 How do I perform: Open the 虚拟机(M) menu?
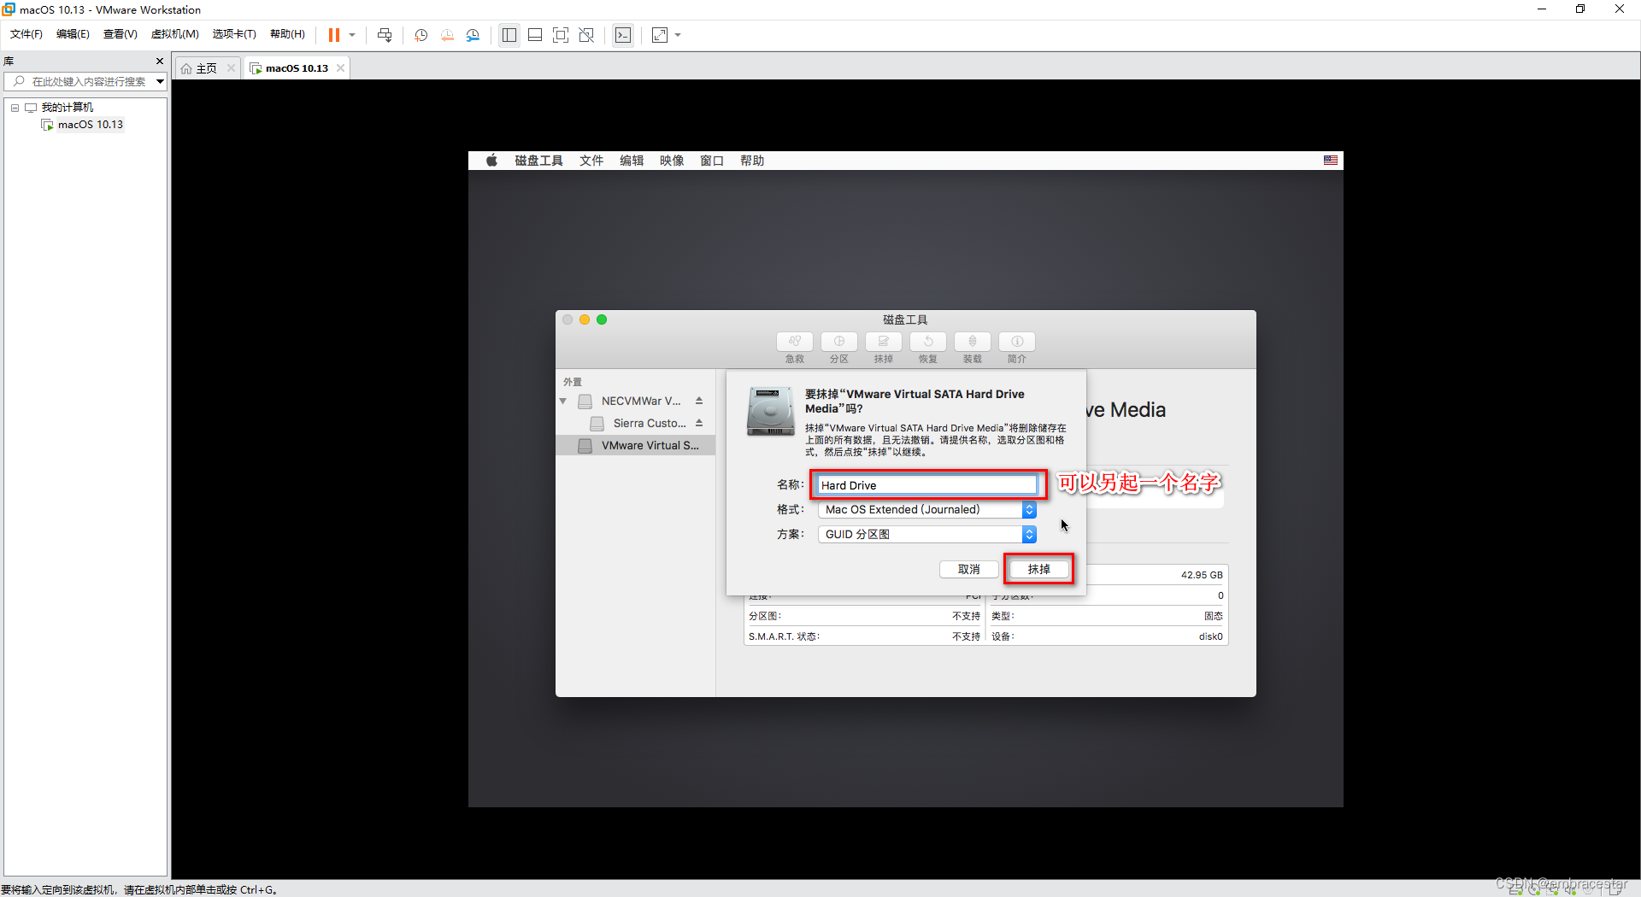[174, 34]
